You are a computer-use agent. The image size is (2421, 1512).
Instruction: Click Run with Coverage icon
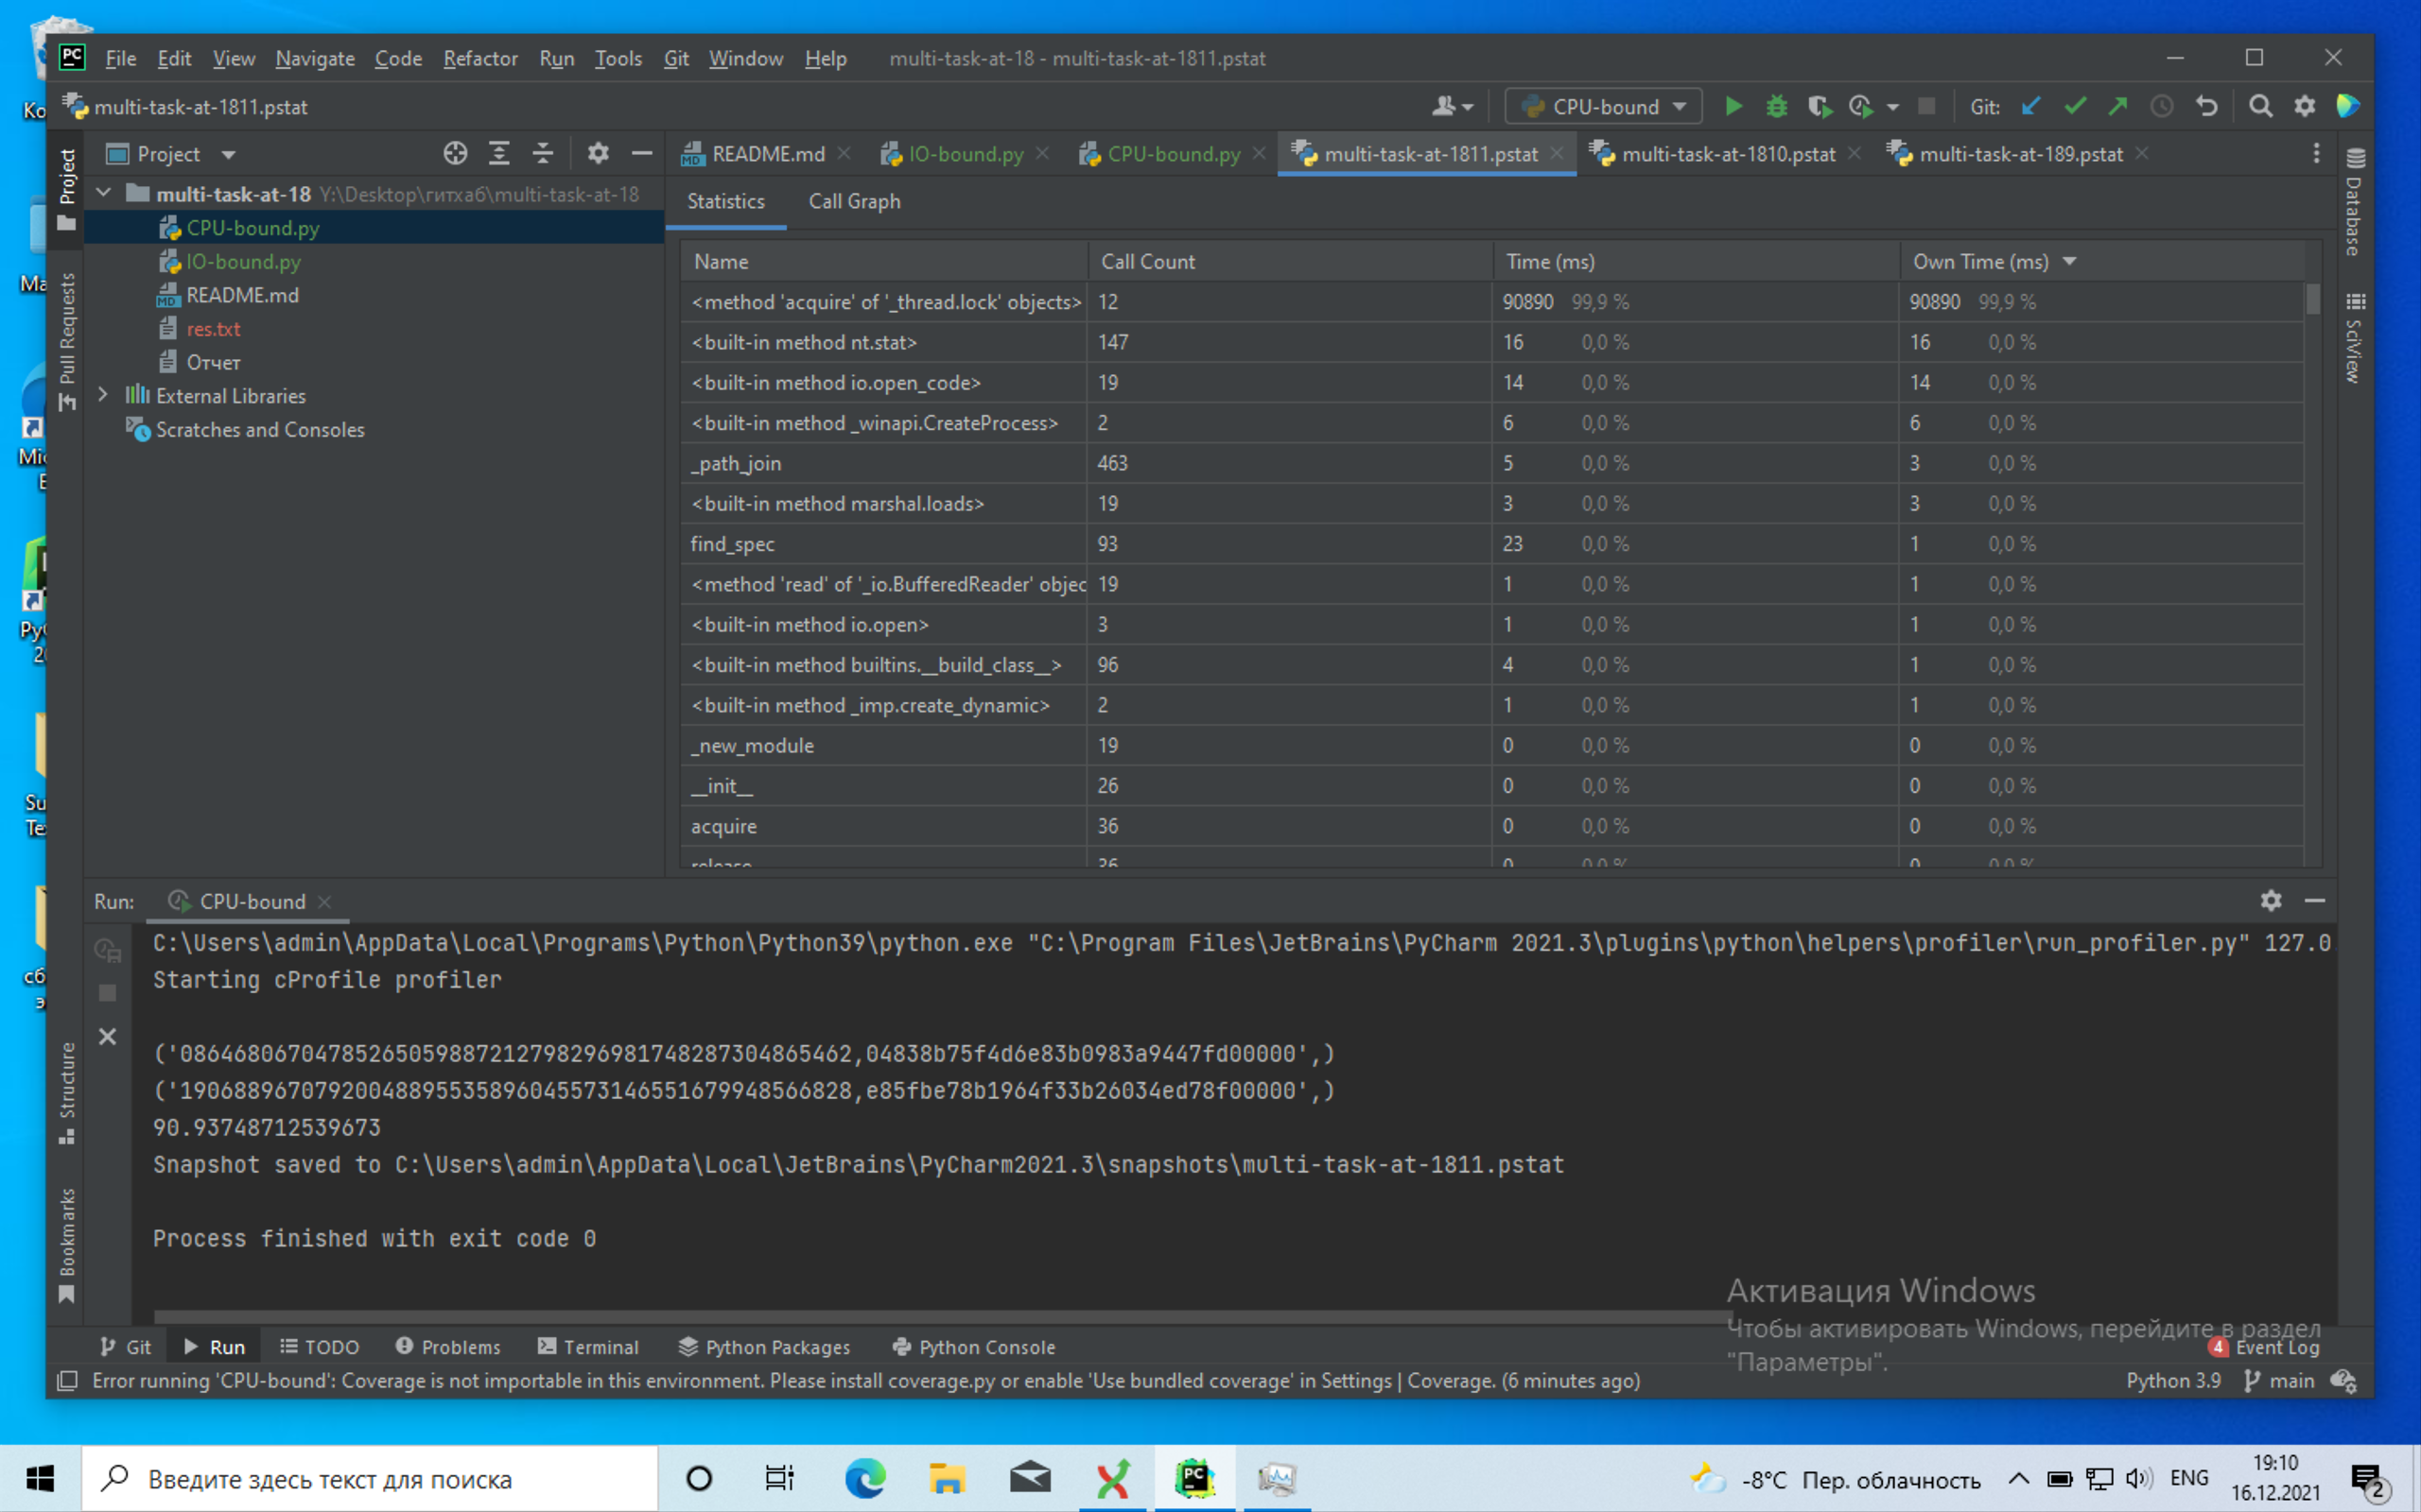coord(1819,106)
